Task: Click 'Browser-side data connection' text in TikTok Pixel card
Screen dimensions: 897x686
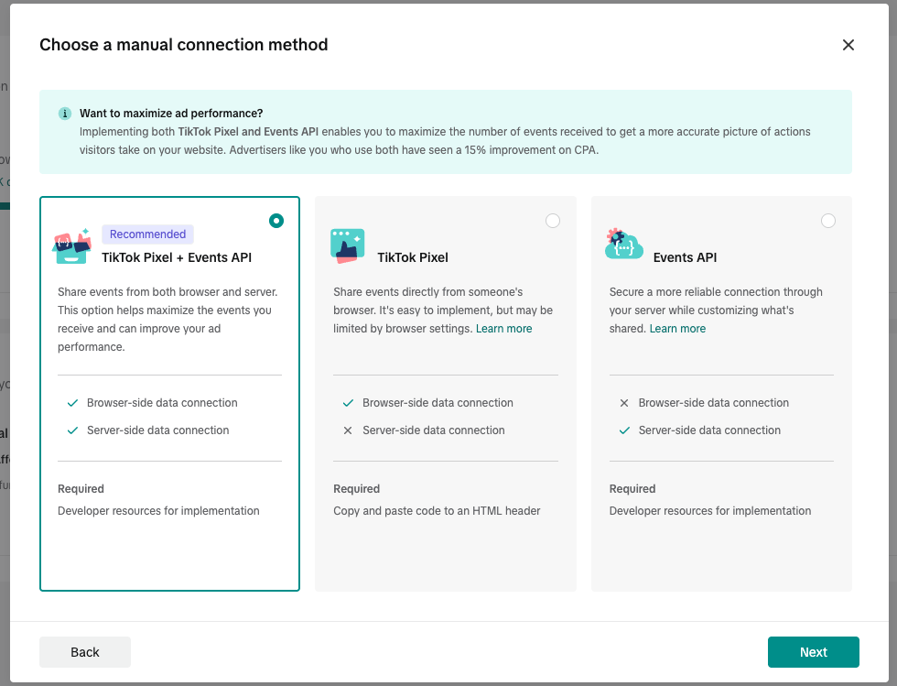Action: click(x=438, y=403)
